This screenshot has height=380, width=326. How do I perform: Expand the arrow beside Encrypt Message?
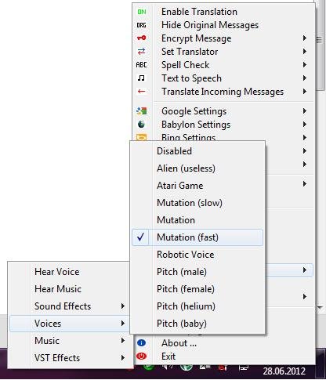[305, 38]
